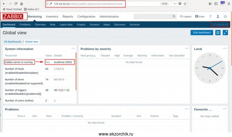Select the Problems submenu tab
The height and width of the screenshot is (137, 232).
(25, 25)
